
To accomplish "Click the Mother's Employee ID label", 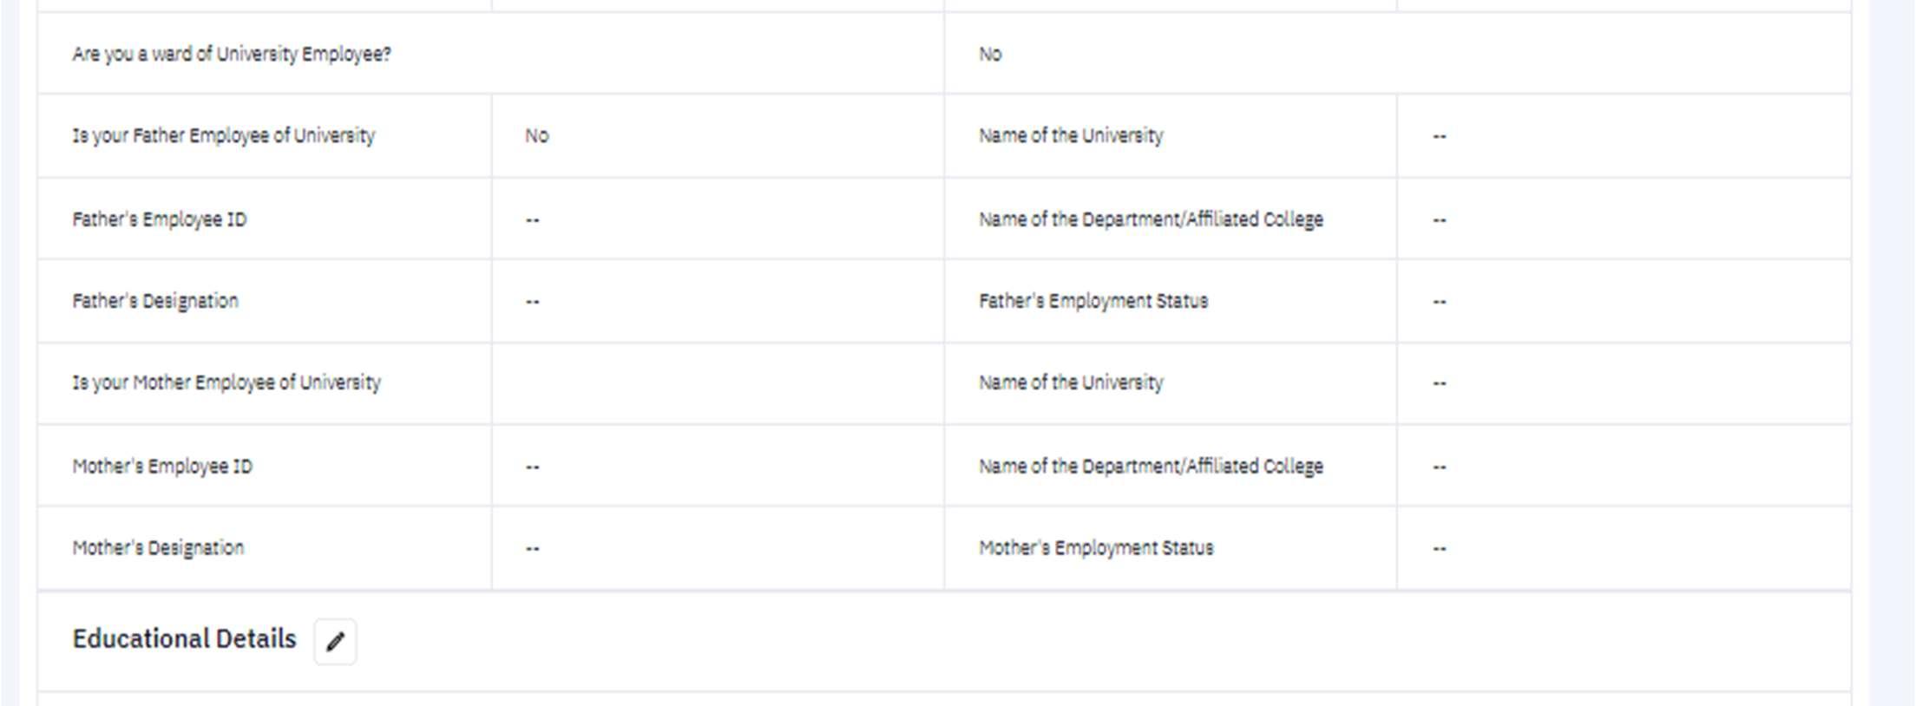I will point(162,467).
